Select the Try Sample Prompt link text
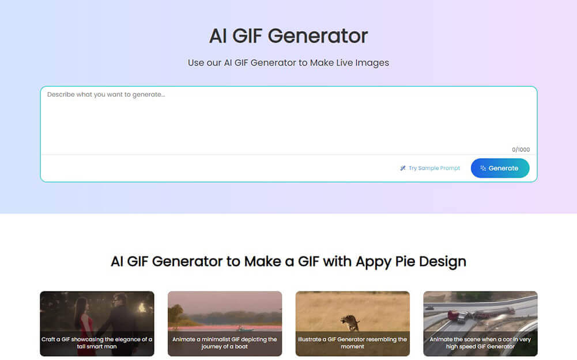This screenshot has height=360, width=577. [434, 168]
